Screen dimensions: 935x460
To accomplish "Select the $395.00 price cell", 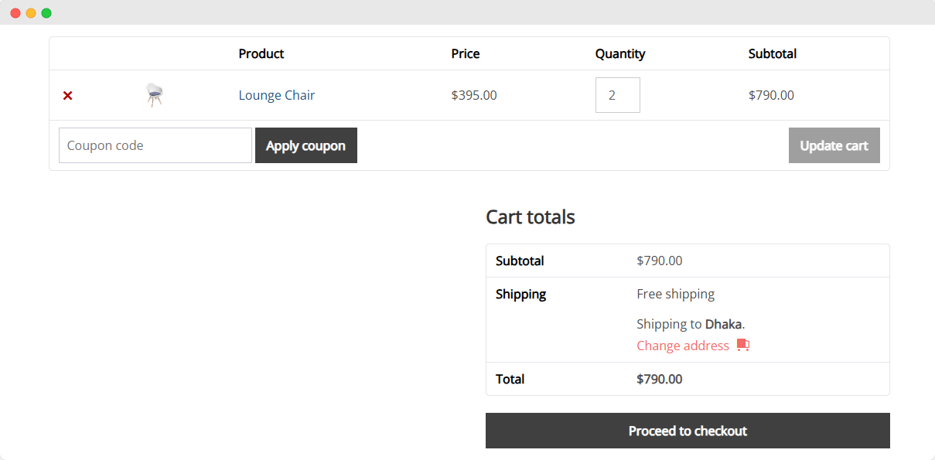I will [x=474, y=95].
